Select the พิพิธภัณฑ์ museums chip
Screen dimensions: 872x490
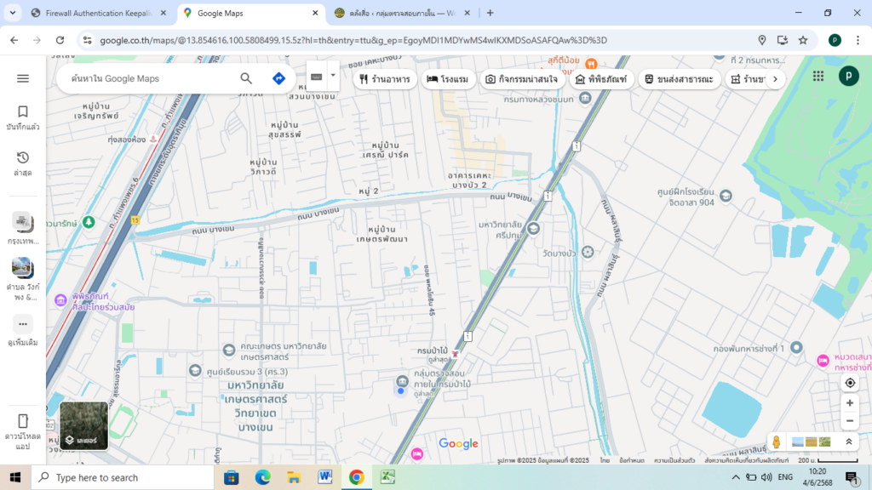pos(601,79)
